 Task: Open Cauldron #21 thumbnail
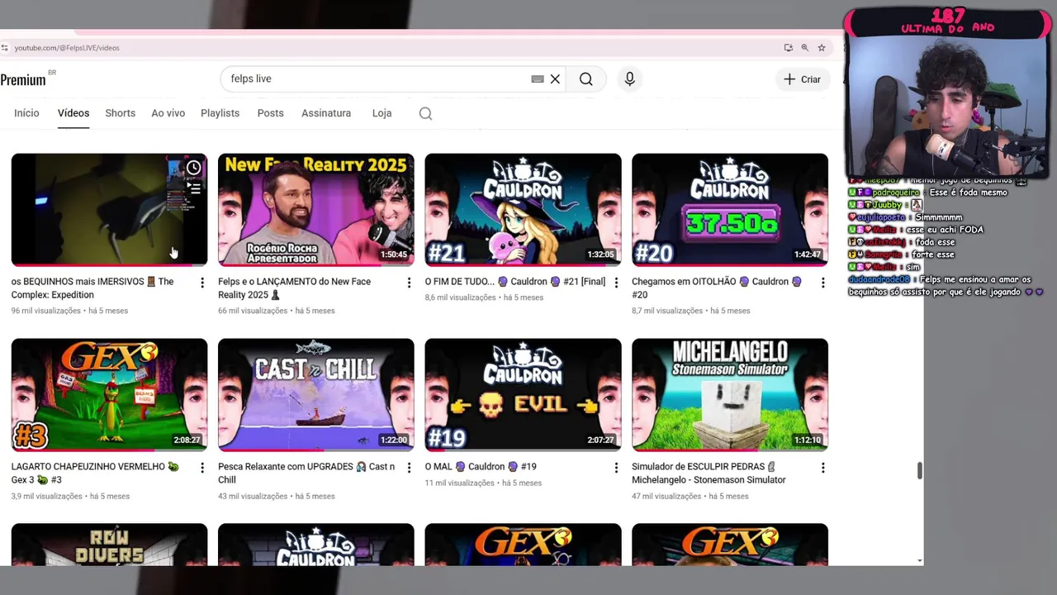point(523,210)
